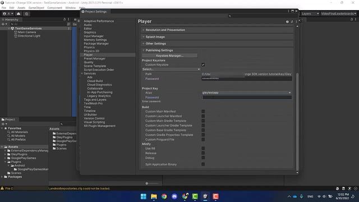
Task: Click the red Camtasia taskbar icon
Action: [215, 196]
